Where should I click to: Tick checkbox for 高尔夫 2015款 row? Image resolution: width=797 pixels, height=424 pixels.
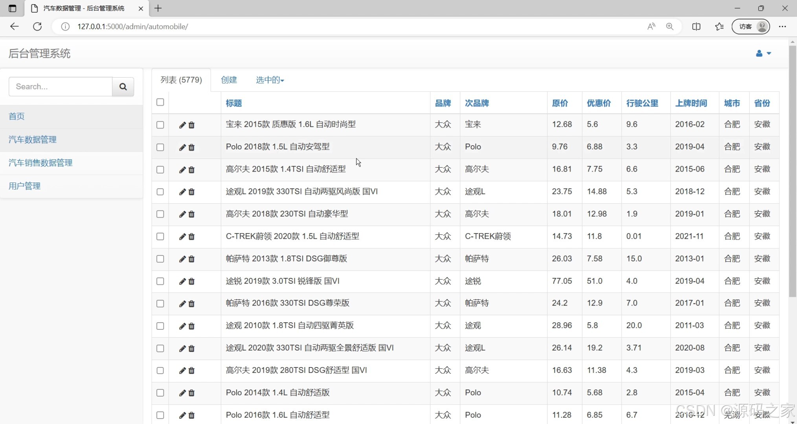tap(160, 170)
